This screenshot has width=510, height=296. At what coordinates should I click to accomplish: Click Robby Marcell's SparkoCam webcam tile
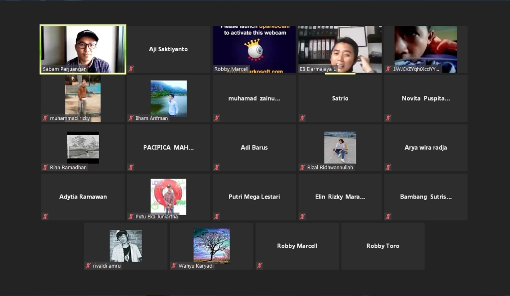[254, 49]
